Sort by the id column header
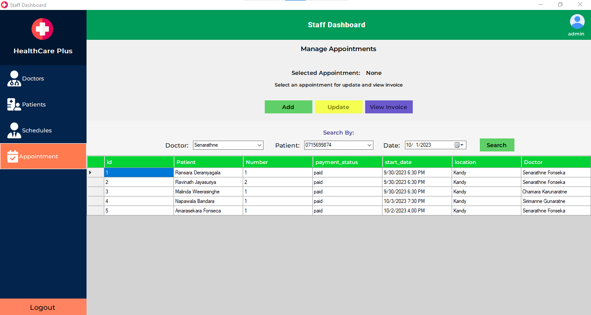 click(x=139, y=162)
